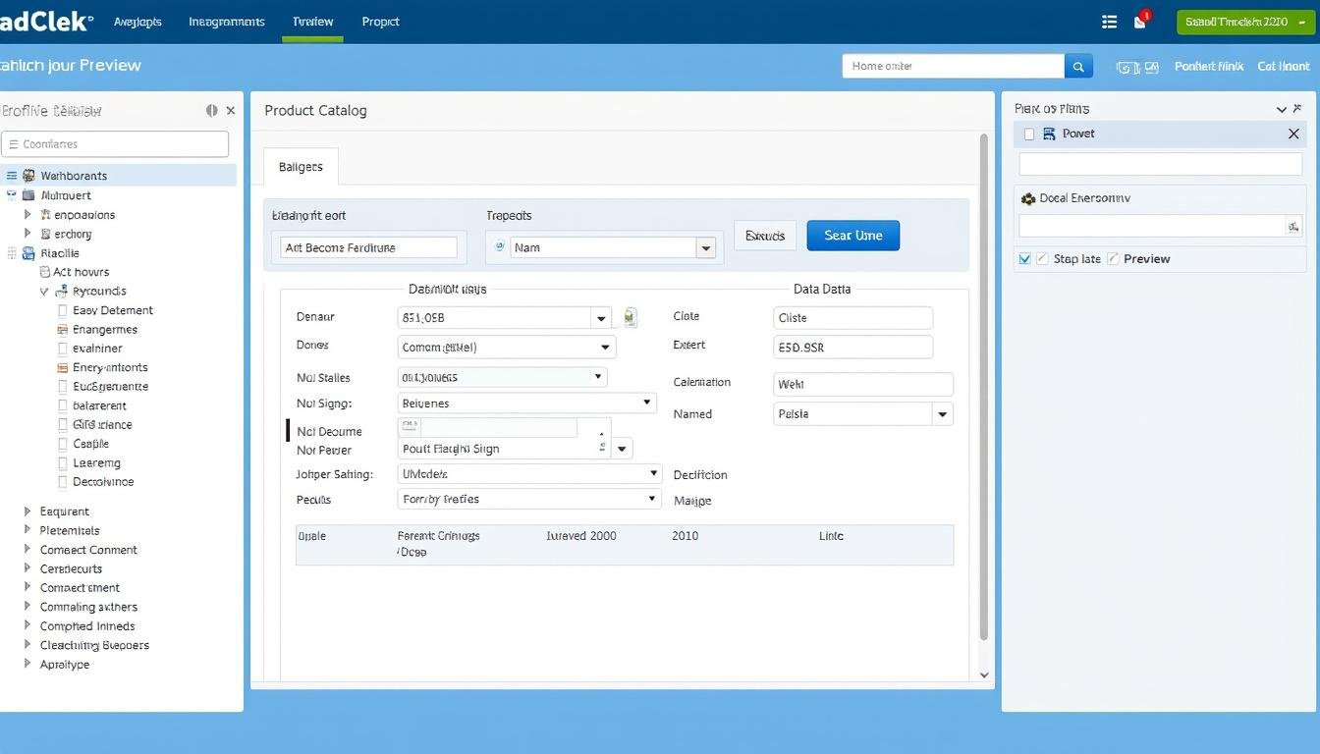Check the Caplile checkbox
The width and height of the screenshot is (1320, 754).
[x=63, y=444]
